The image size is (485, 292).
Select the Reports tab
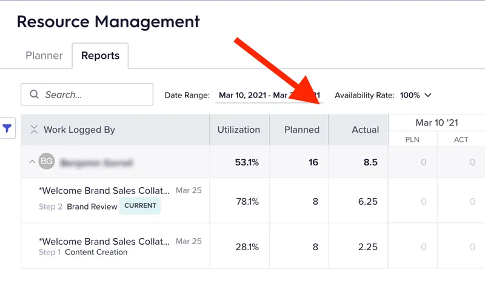pyautogui.click(x=100, y=56)
